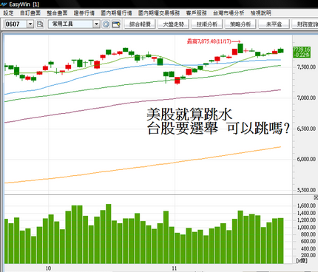Click the 技術分析 button
The height and width of the screenshot is (272, 318).
(x=207, y=24)
